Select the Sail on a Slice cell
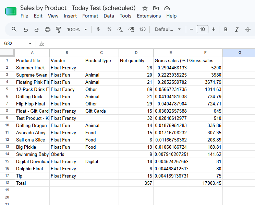The image size is (255, 205). 32,140
